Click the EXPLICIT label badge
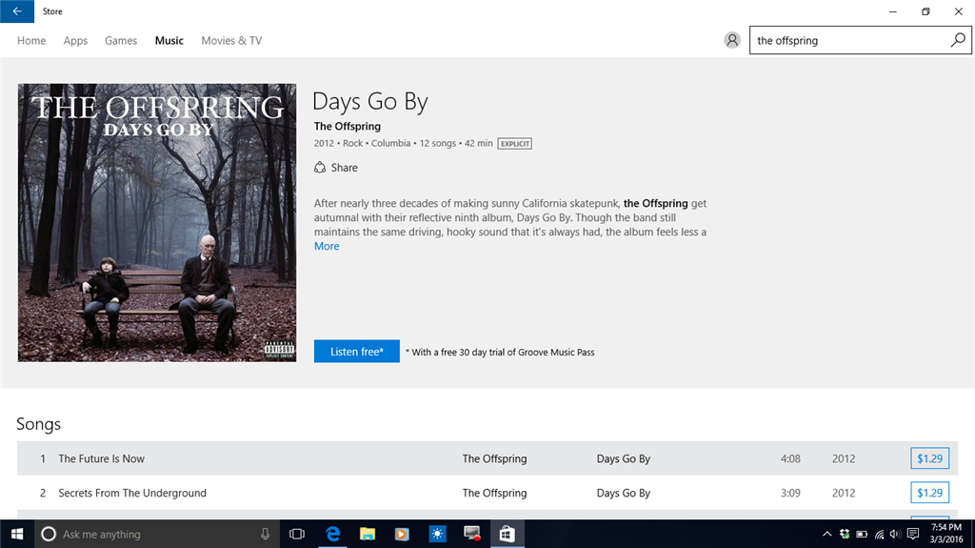This screenshot has height=548, width=975. pyautogui.click(x=515, y=143)
